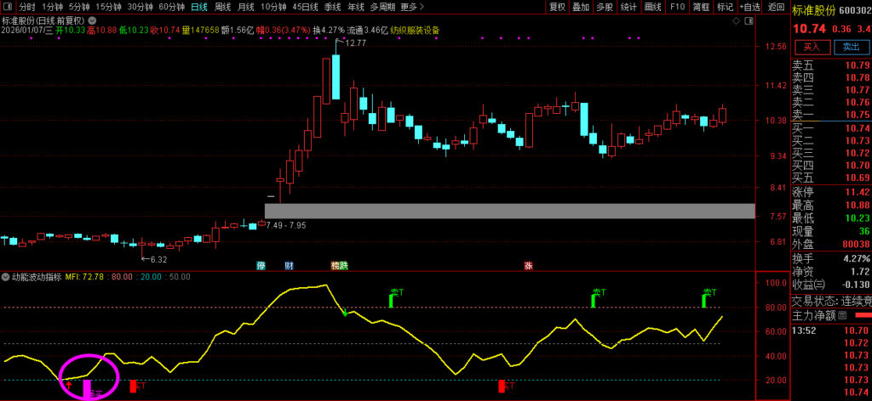Expand the 更多 periods dropdown
The width and height of the screenshot is (872, 401).
412,7
